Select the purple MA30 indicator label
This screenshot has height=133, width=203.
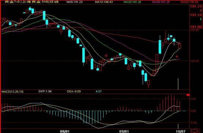(x=161, y=2)
